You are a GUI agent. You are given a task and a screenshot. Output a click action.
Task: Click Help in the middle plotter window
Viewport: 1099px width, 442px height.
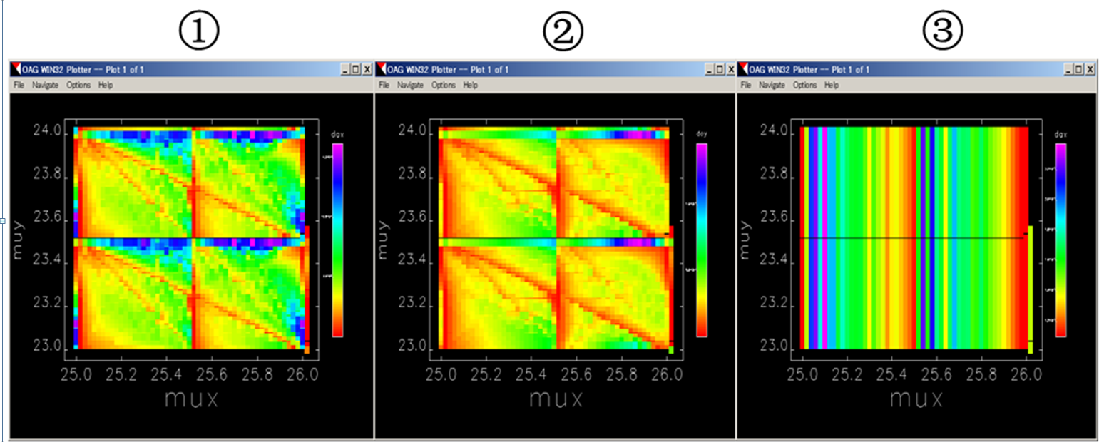pos(470,85)
